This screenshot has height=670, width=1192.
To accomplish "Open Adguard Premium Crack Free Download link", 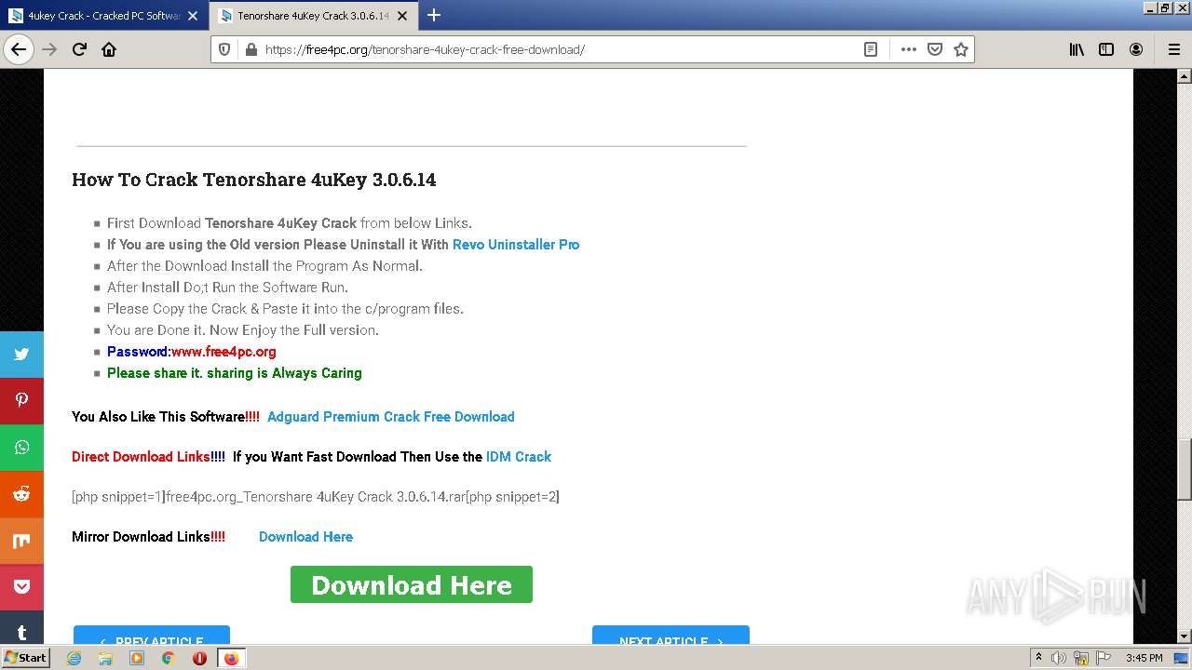I will (x=391, y=417).
